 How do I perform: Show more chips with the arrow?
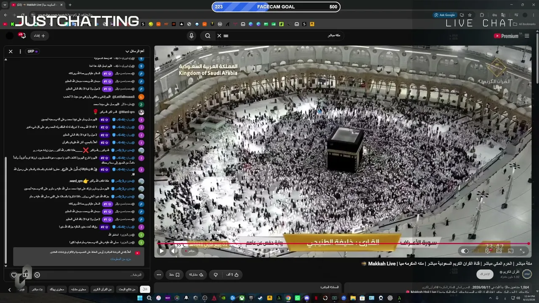(x=9, y=290)
